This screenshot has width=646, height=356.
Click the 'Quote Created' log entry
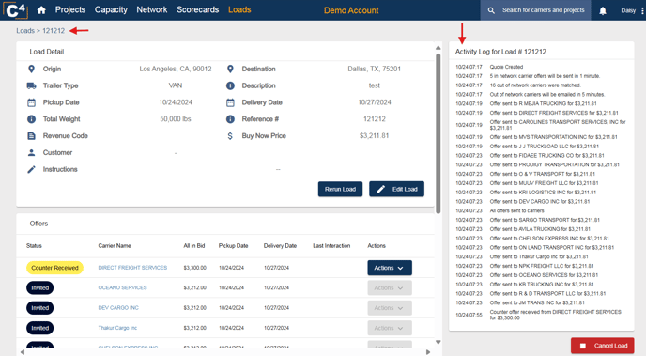(x=506, y=67)
